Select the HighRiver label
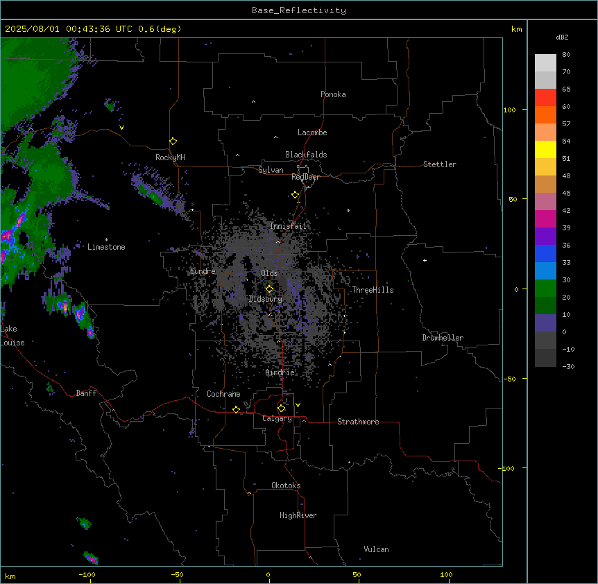 (x=298, y=515)
